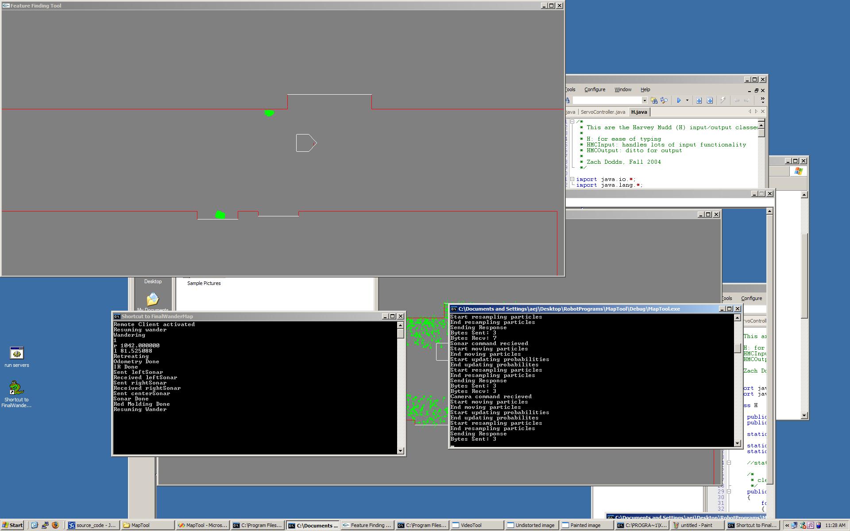This screenshot has height=531, width=850.
Task: Click the tab scroll-left arrow
Action: coord(750,112)
